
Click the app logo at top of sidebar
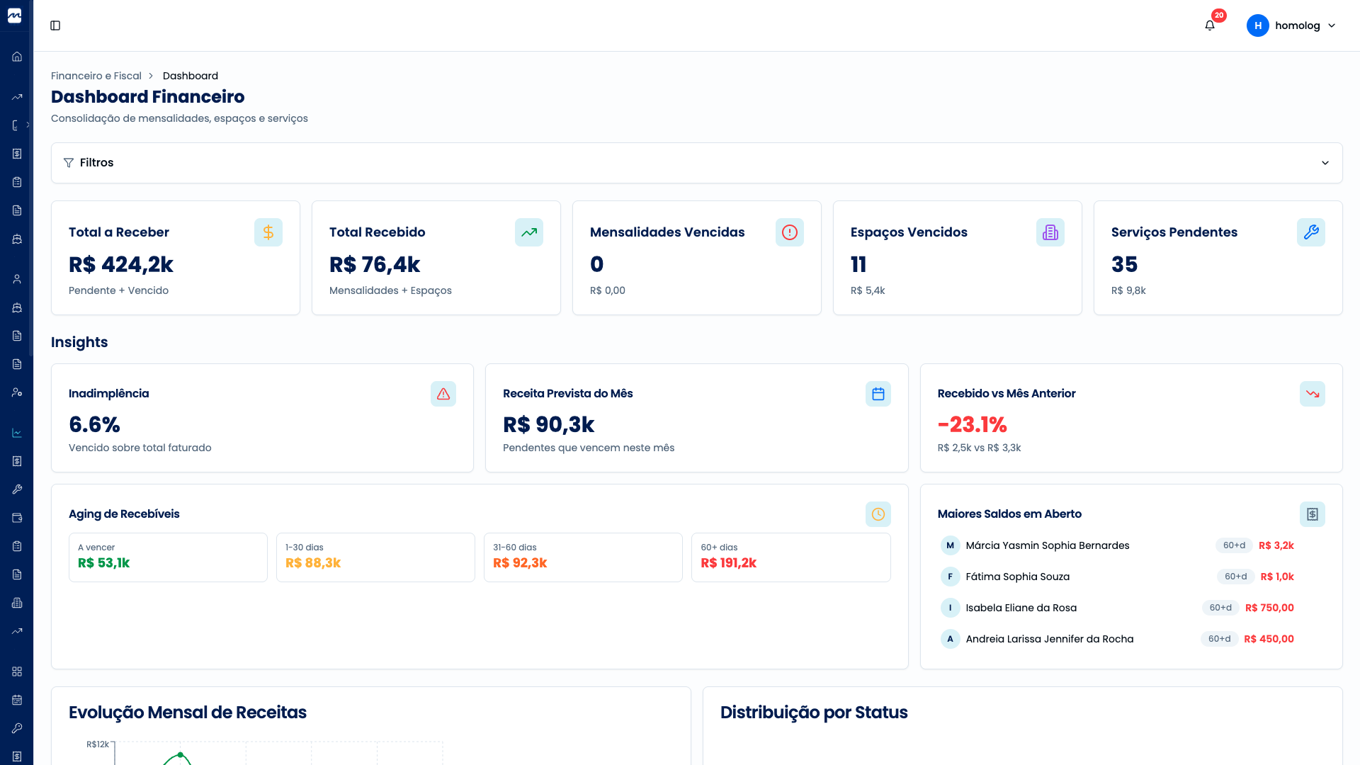(x=15, y=16)
